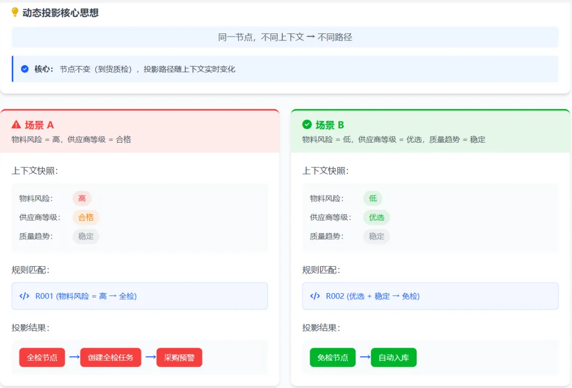This screenshot has width=572, height=388.
Task: Click the 稳定 tag in 场景 A snapshot
Action: (86, 236)
